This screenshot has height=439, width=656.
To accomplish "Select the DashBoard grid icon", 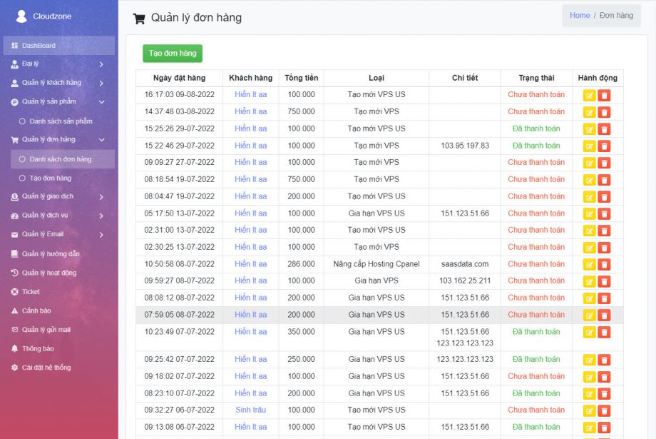I will coord(15,44).
